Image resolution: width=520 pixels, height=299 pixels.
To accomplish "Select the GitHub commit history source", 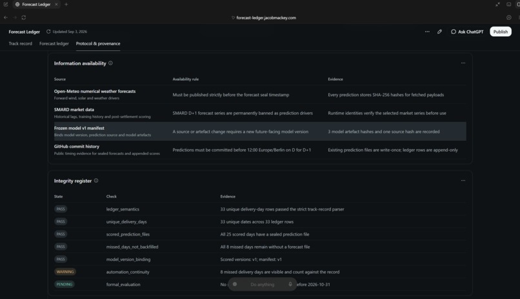I will tap(77, 147).
